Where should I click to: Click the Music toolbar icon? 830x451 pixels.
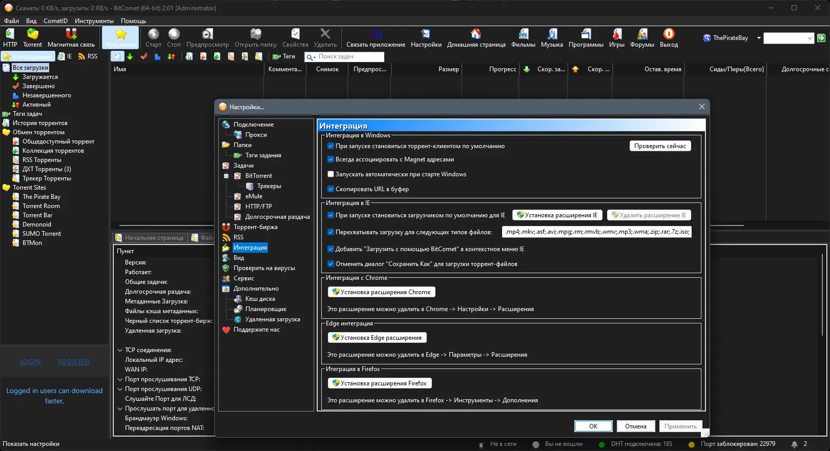pyautogui.click(x=552, y=34)
